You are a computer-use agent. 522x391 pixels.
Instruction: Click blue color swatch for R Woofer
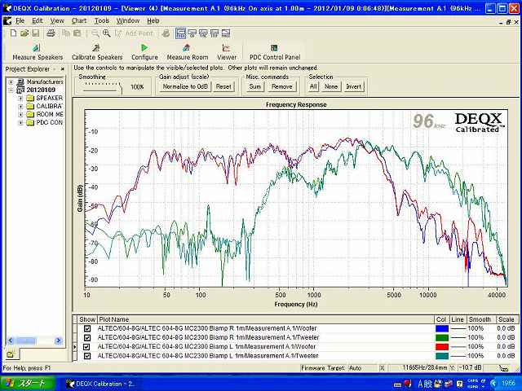point(442,328)
